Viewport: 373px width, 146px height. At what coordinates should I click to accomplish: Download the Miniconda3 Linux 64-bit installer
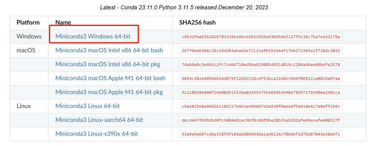(x=87, y=106)
